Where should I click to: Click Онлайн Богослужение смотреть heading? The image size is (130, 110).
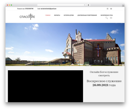click(104, 74)
